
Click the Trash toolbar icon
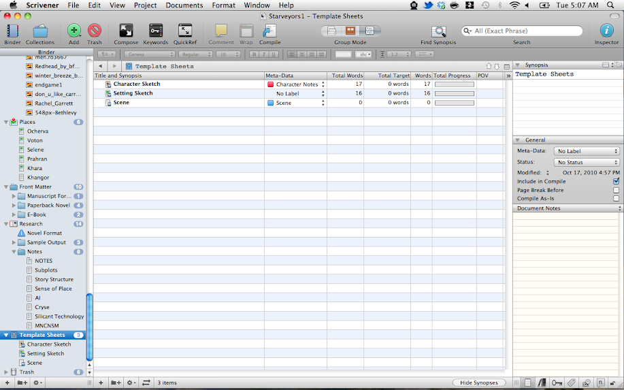click(95, 31)
